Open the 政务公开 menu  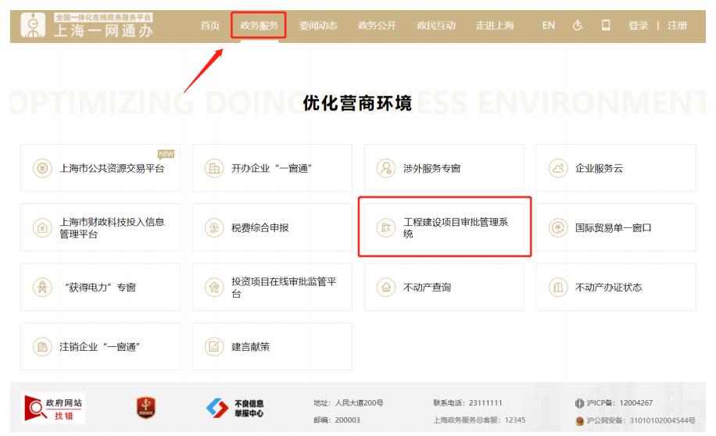[377, 25]
